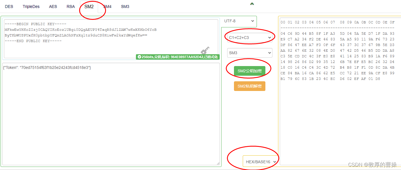Open the UTF-8 encoding dropdown
The width and height of the screenshot is (401, 170).
tap(239, 21)
